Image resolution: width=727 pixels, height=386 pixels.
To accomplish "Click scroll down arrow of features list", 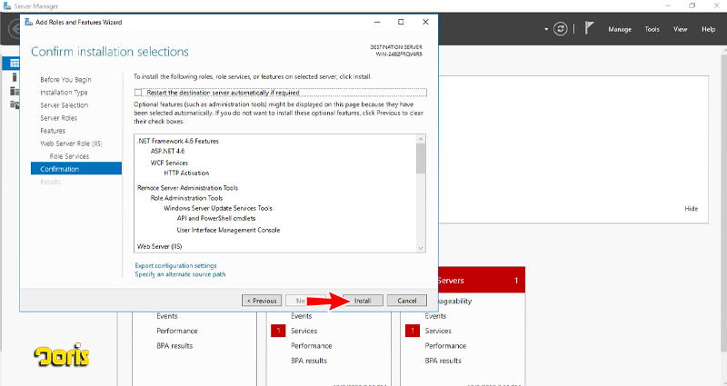I will (x=421, y=248).
